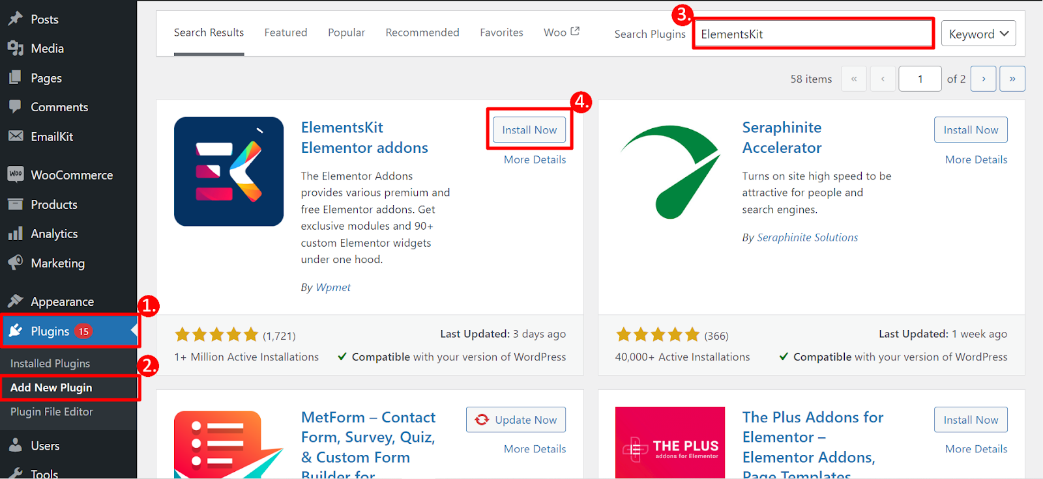Click the Comments speech bubble icon
The height and width of the screenshot is (479, 1043).
[16, 107]
